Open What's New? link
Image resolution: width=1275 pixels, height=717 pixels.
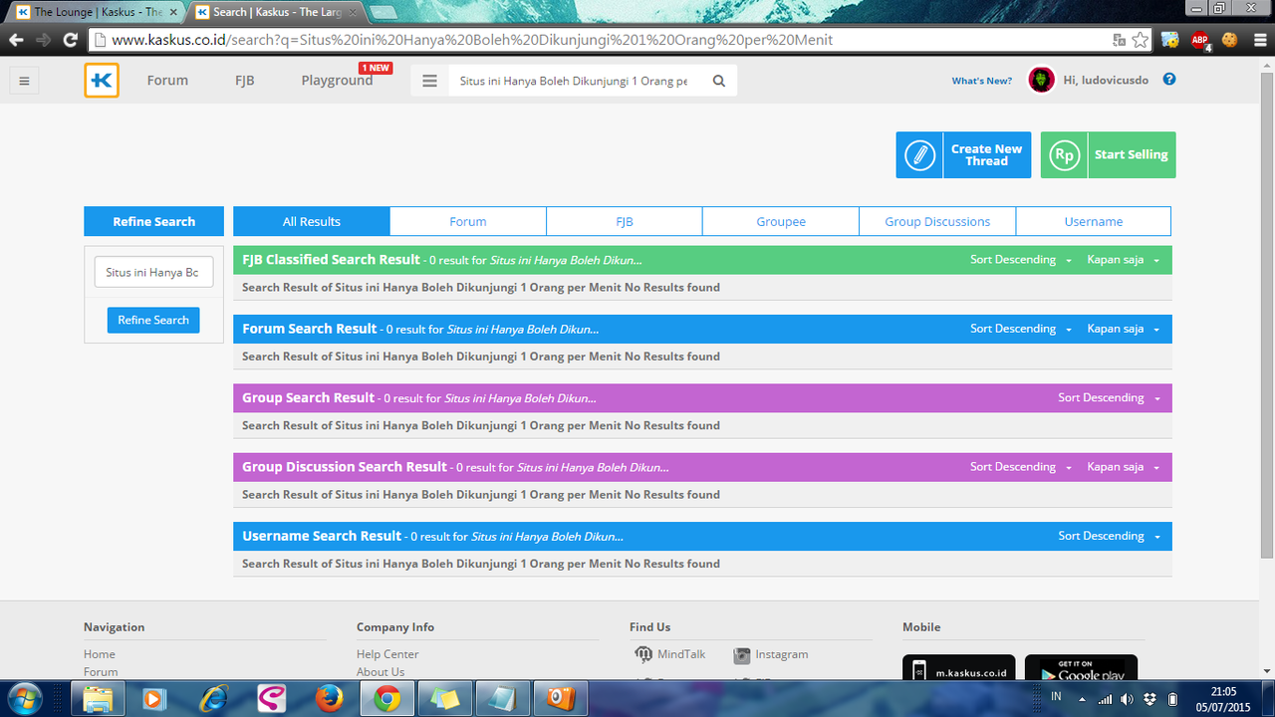click(x=982, y=81)
